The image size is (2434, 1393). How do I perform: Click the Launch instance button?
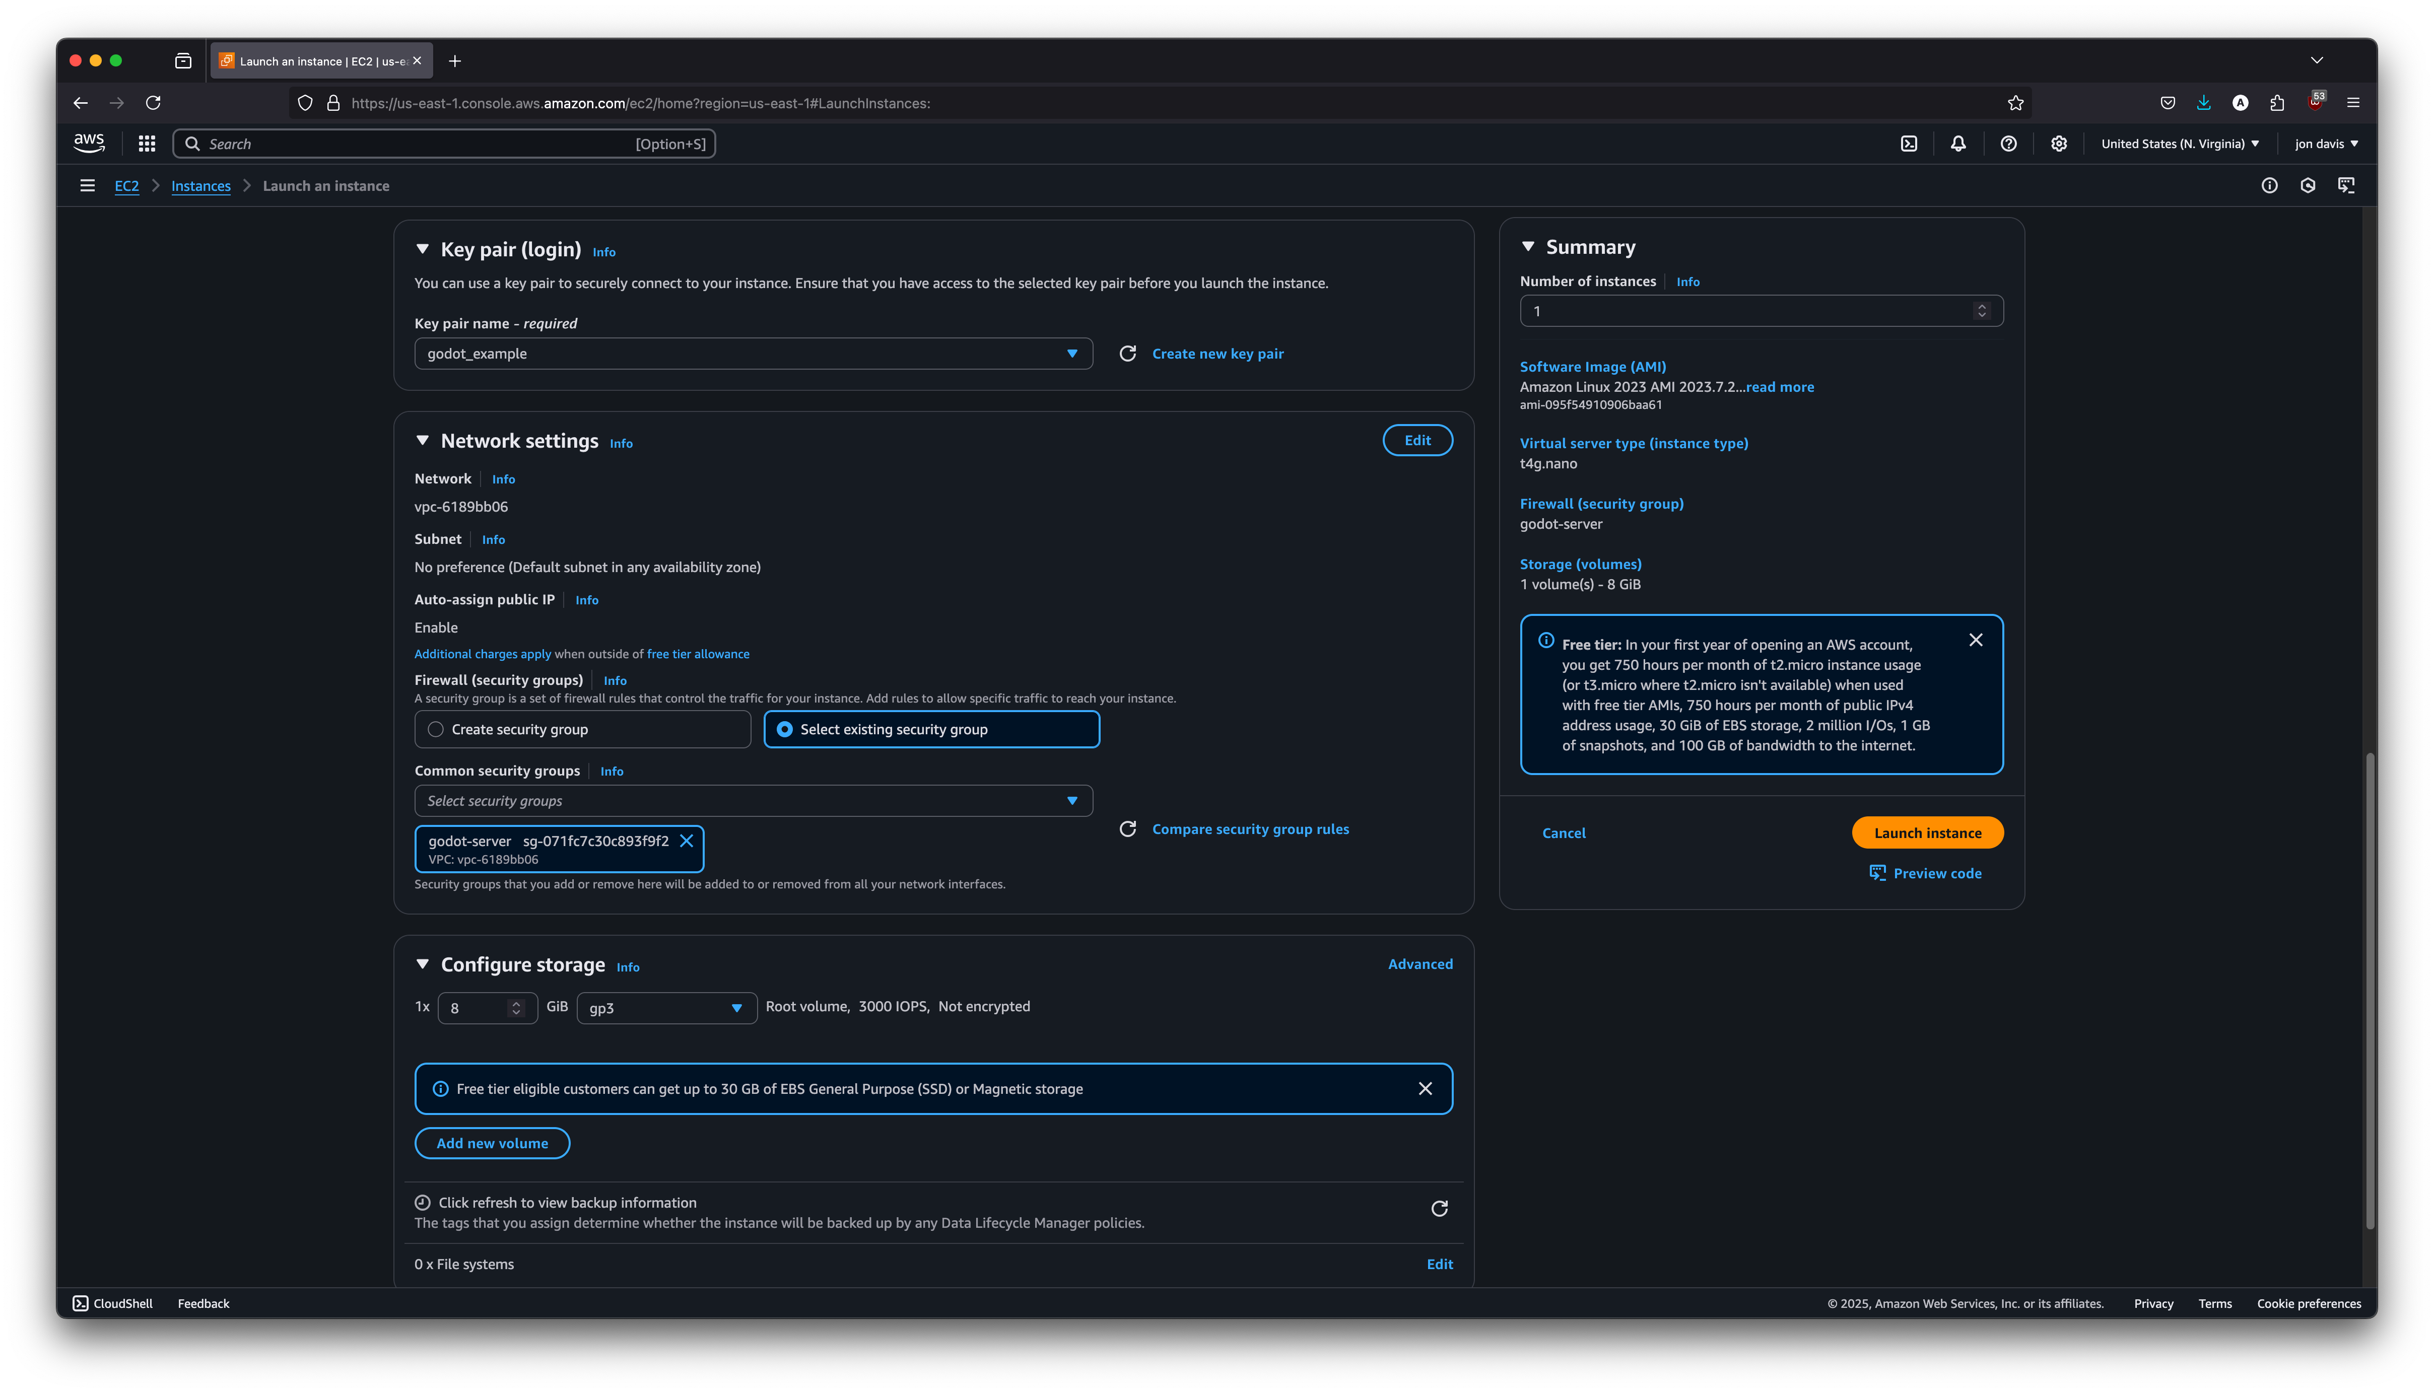coord(1927,832)
